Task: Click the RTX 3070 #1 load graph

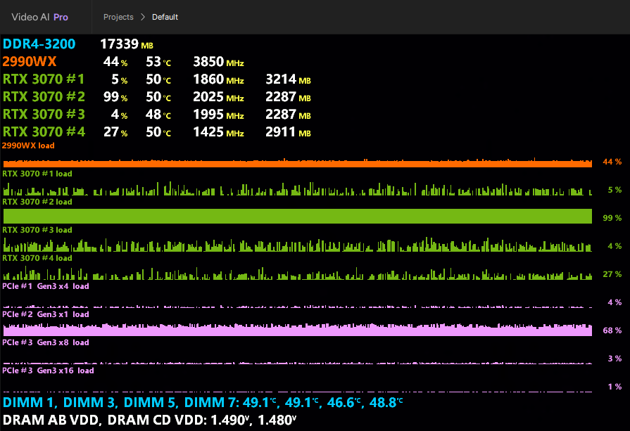Action: point(296,190)
